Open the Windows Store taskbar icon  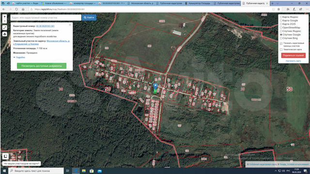point(92,171)
